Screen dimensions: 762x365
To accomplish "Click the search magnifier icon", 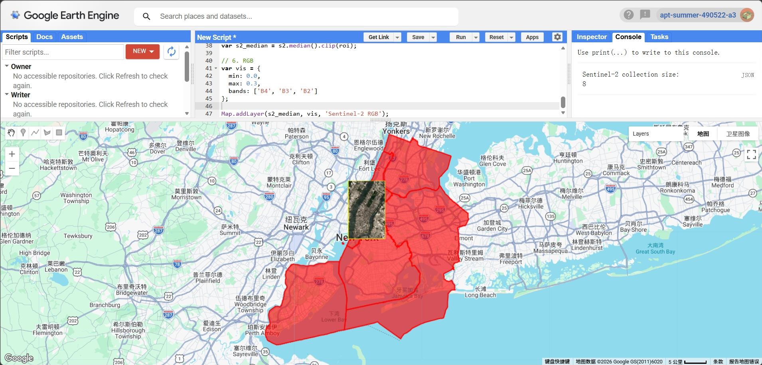I will (146, 16).
